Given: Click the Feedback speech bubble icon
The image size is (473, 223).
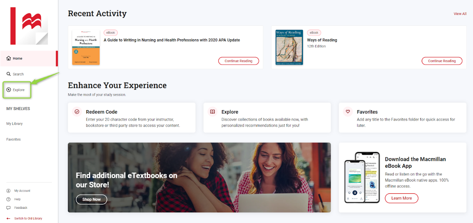Looking at the screenshot, I should [x=8, y=208].
